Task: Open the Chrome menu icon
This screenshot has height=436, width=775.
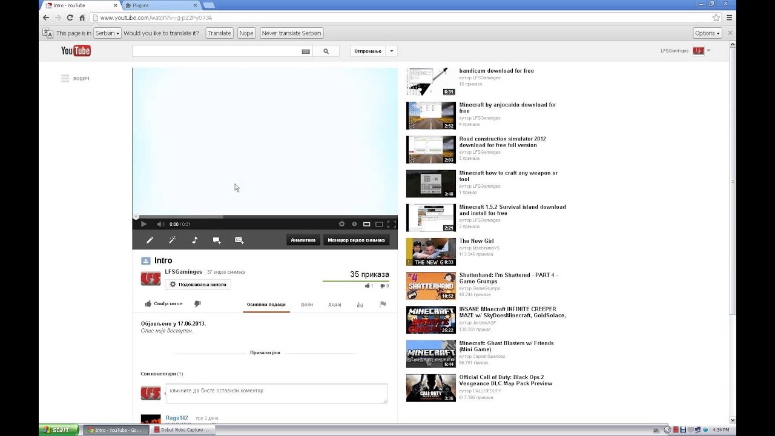Action: 730,18
